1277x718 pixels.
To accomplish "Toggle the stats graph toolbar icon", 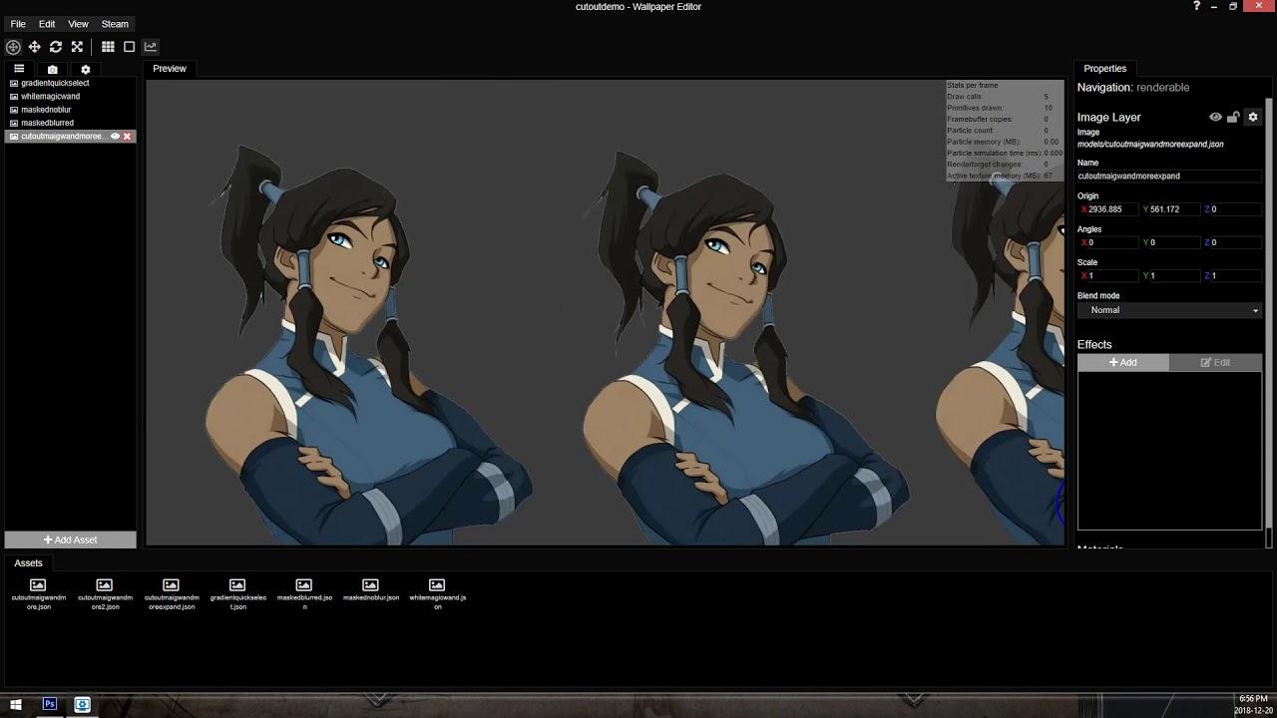I will pos(151,47).
